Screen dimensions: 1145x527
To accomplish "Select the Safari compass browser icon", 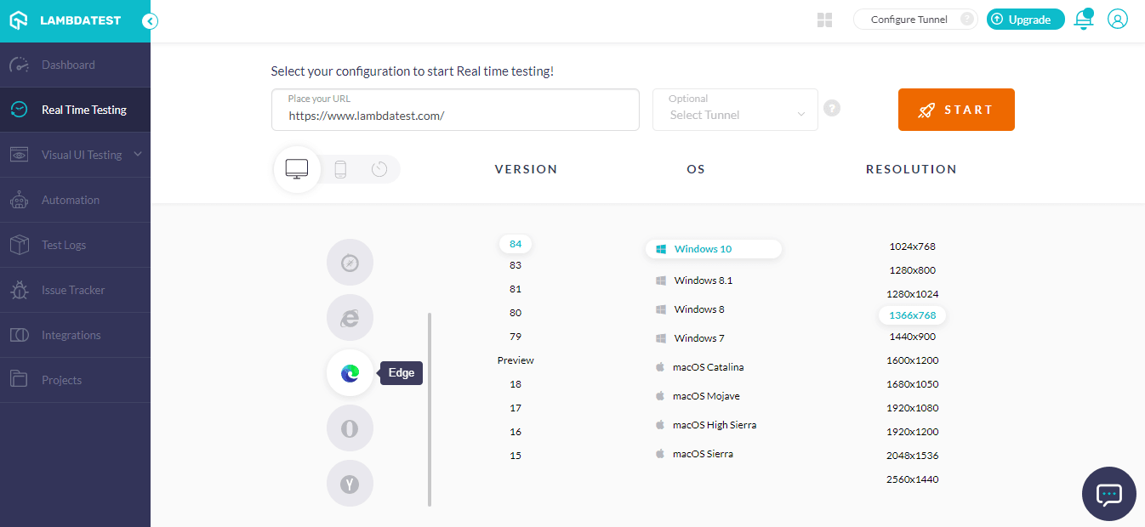I will click(x=350, y=263).
